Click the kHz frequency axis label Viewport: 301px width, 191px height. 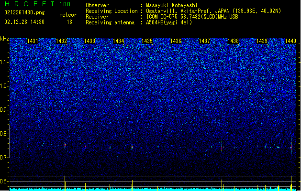point(4,39)
